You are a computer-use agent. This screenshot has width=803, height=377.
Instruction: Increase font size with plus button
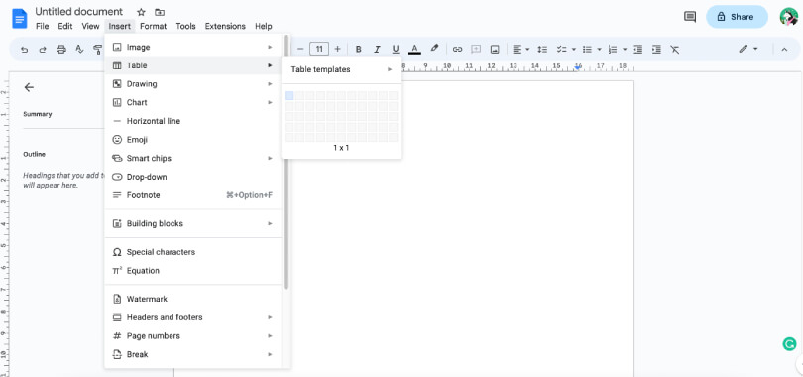pos(337,50)
